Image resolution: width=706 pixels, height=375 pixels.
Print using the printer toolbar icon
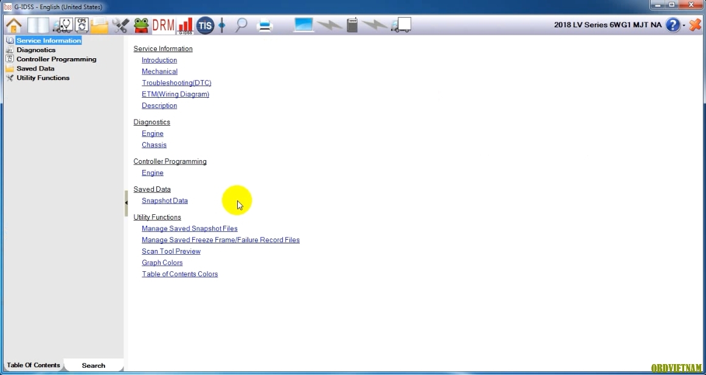[x=265, y=25]
